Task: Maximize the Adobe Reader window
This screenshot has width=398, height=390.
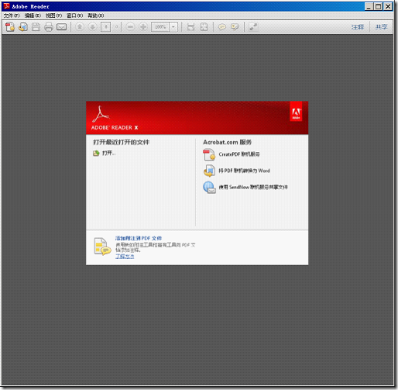Action: (x=378, y=6)
